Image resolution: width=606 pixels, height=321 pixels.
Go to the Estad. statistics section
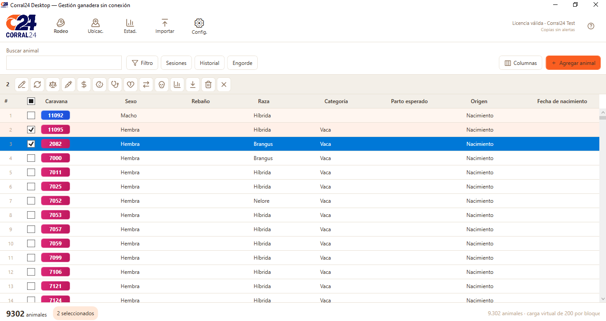click(130, 26)
